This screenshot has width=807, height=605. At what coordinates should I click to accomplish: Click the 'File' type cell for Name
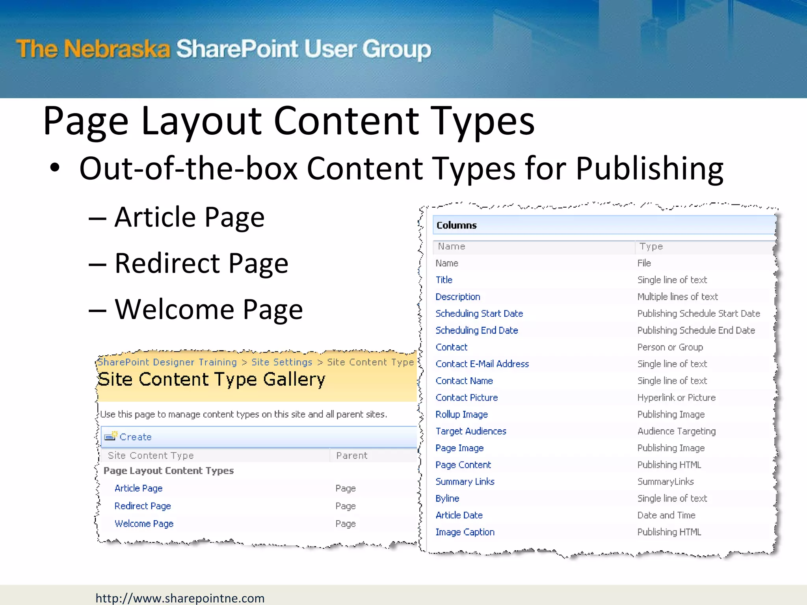tap(644, 263)
